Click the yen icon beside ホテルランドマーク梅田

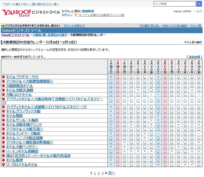pyautogui.click(x=3, y=133)
